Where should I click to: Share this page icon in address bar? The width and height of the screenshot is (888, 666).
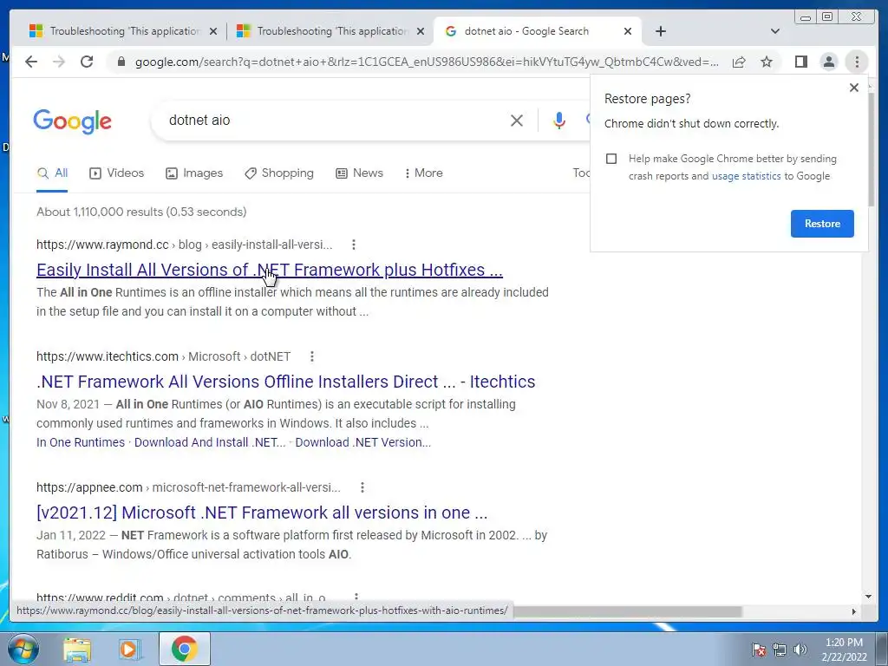pyautogui.click(x=739, y=62)
